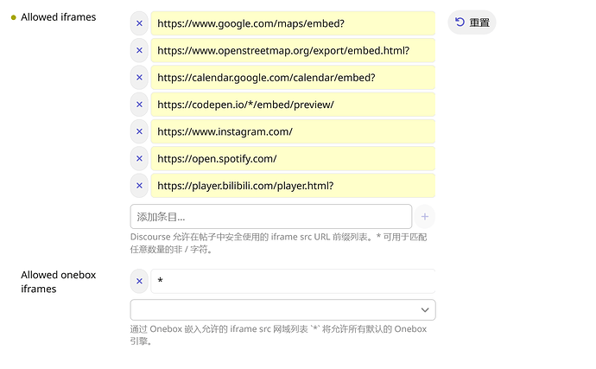Click the 重置 reset button

472,22
